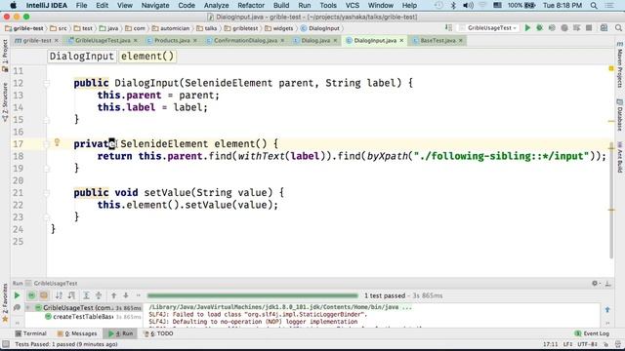Viewport: 625px width, 351px height.
Task: Click the volume icon in menu bar
Action: 468,5
